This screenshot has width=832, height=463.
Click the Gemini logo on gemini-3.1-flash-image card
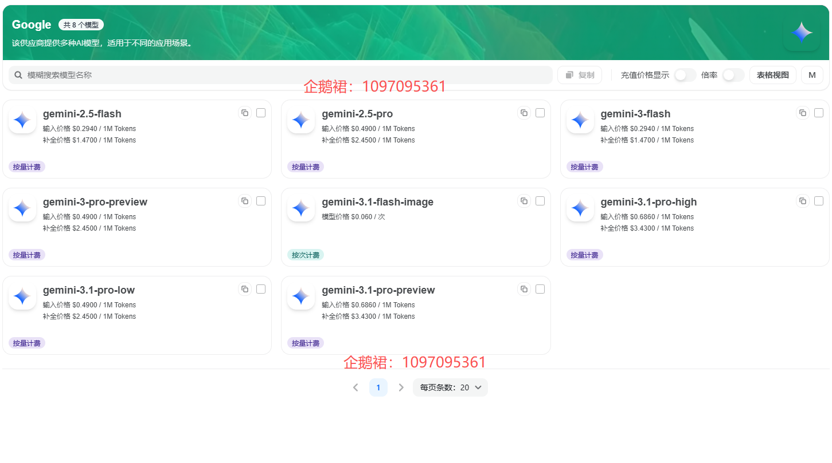[x=301, y=208]
